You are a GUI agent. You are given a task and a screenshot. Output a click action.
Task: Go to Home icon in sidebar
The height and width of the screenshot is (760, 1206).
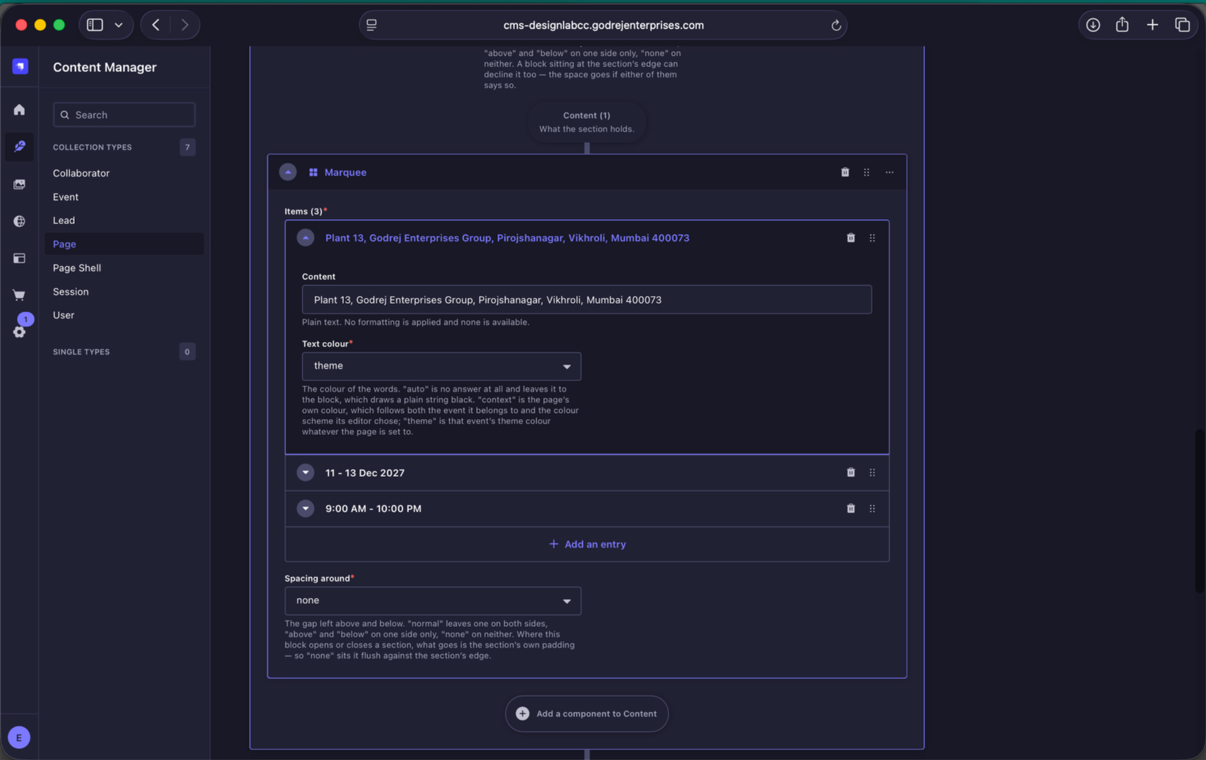tap(19, 109)
